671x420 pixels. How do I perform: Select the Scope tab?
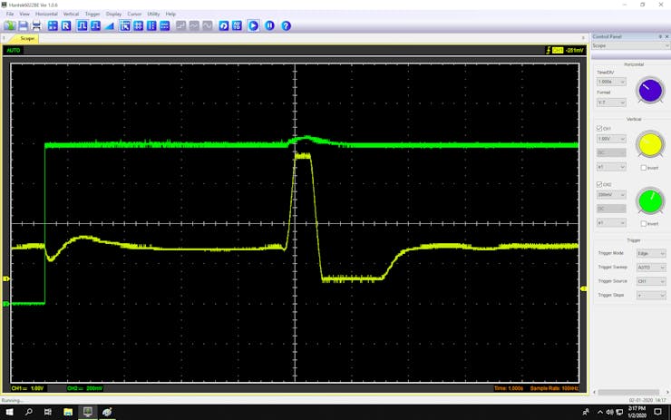(27, 39)
